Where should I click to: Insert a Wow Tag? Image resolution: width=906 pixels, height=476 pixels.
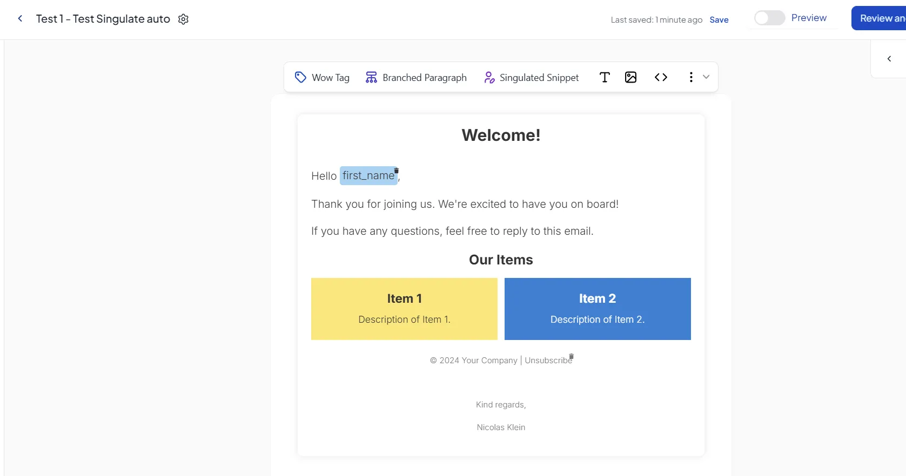(322, 77)
